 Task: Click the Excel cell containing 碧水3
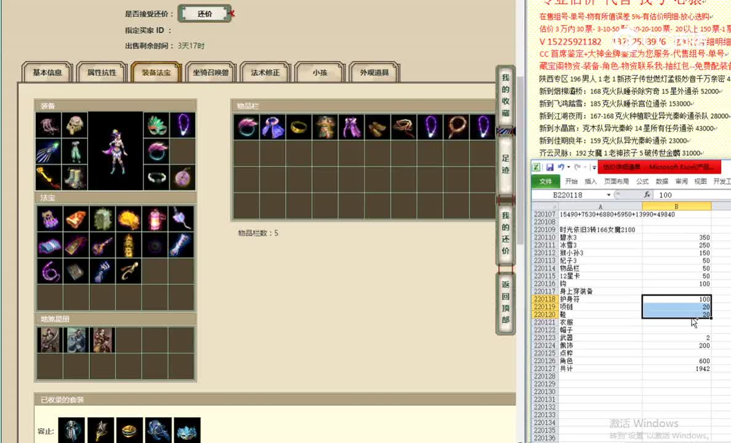click(x=600, y=237)
